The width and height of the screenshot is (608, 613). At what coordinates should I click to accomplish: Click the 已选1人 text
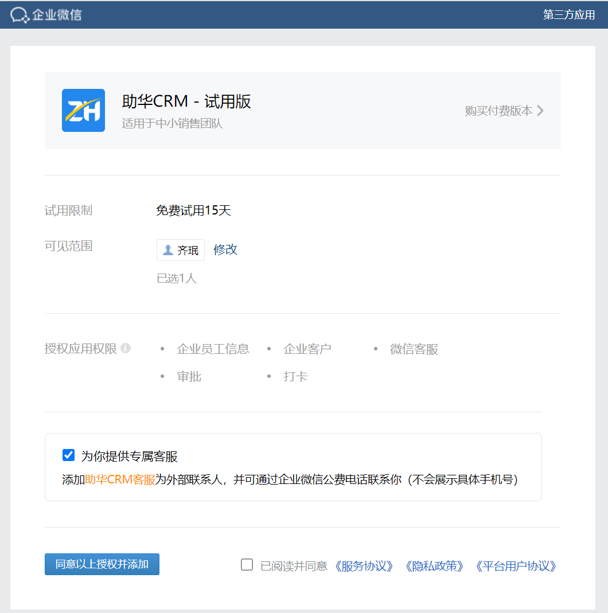pyautogui.click(x=177, y=278)
